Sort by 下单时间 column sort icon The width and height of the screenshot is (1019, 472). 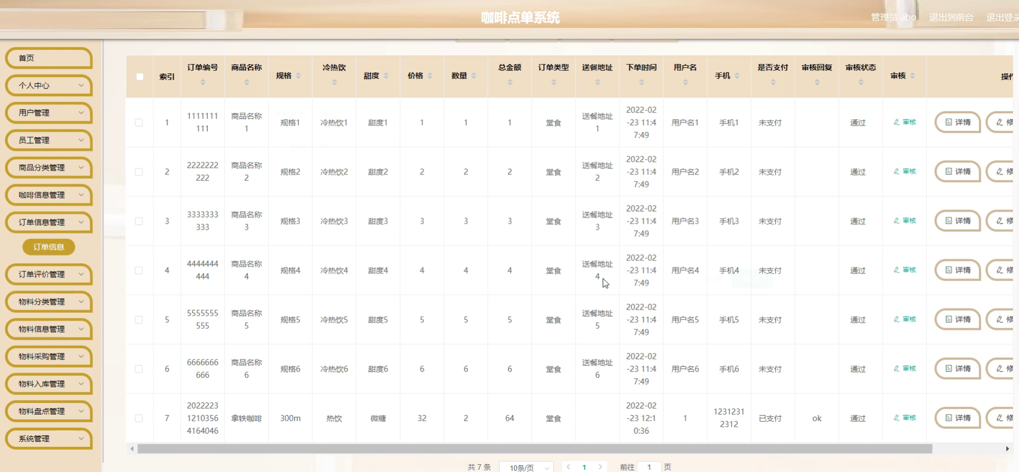641,82
